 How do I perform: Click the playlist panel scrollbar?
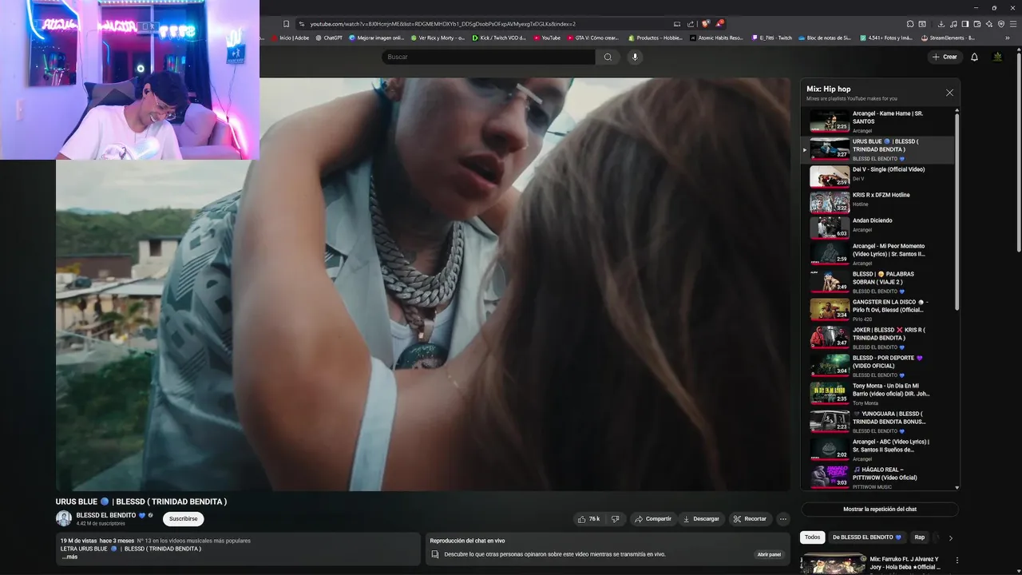[957, 212]
